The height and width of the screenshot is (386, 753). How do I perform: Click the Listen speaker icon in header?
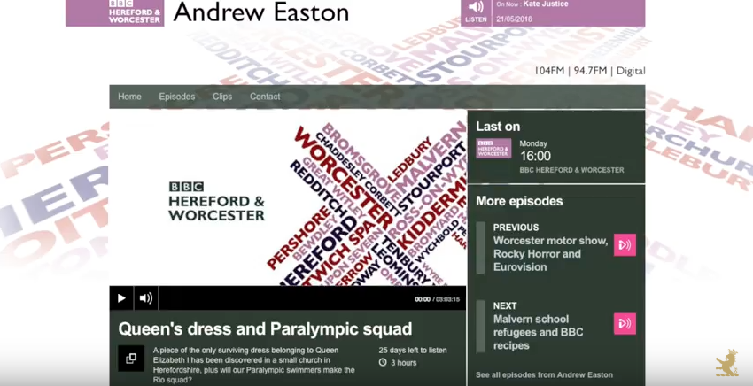[x=476, y=7]
